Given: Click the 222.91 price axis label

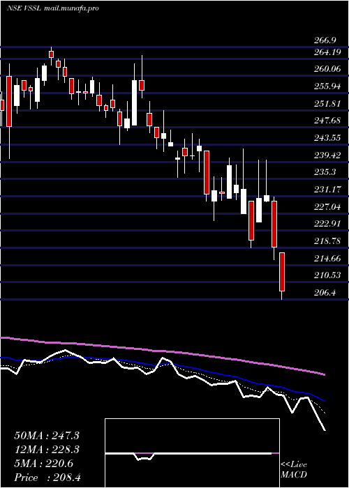Looking at the screenshot, I should tap(327, 224).
